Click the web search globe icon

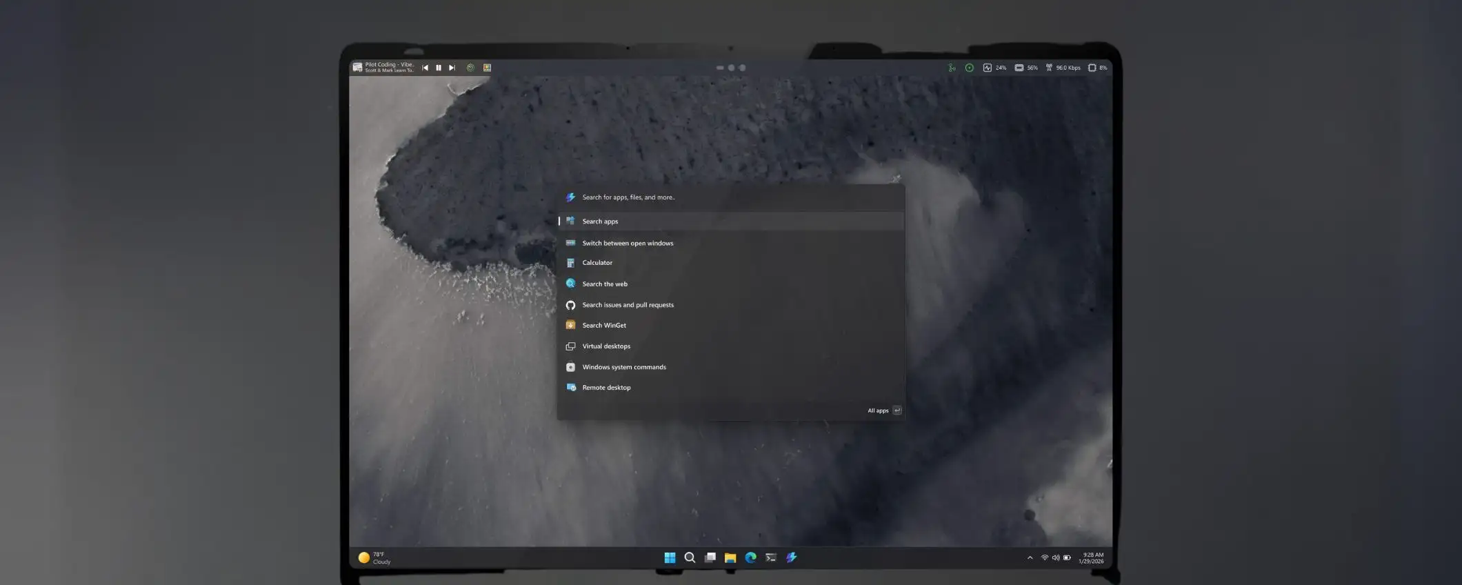point(570,284)
